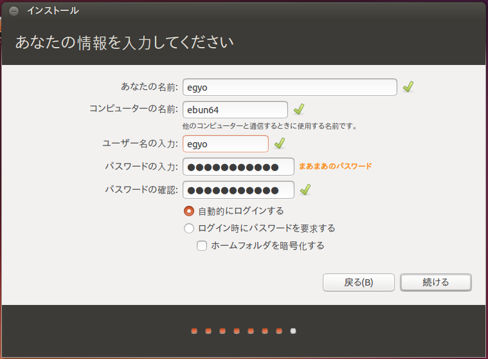
Task: Click the あなたの名前 text field
Action: tap(290, 87)
